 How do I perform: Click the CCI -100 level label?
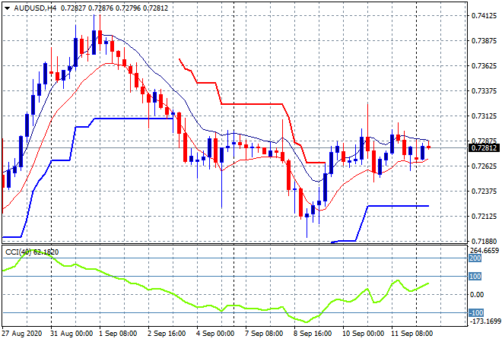tap(475, 313)
